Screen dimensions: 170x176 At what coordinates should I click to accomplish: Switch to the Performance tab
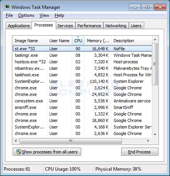point(89,26)
